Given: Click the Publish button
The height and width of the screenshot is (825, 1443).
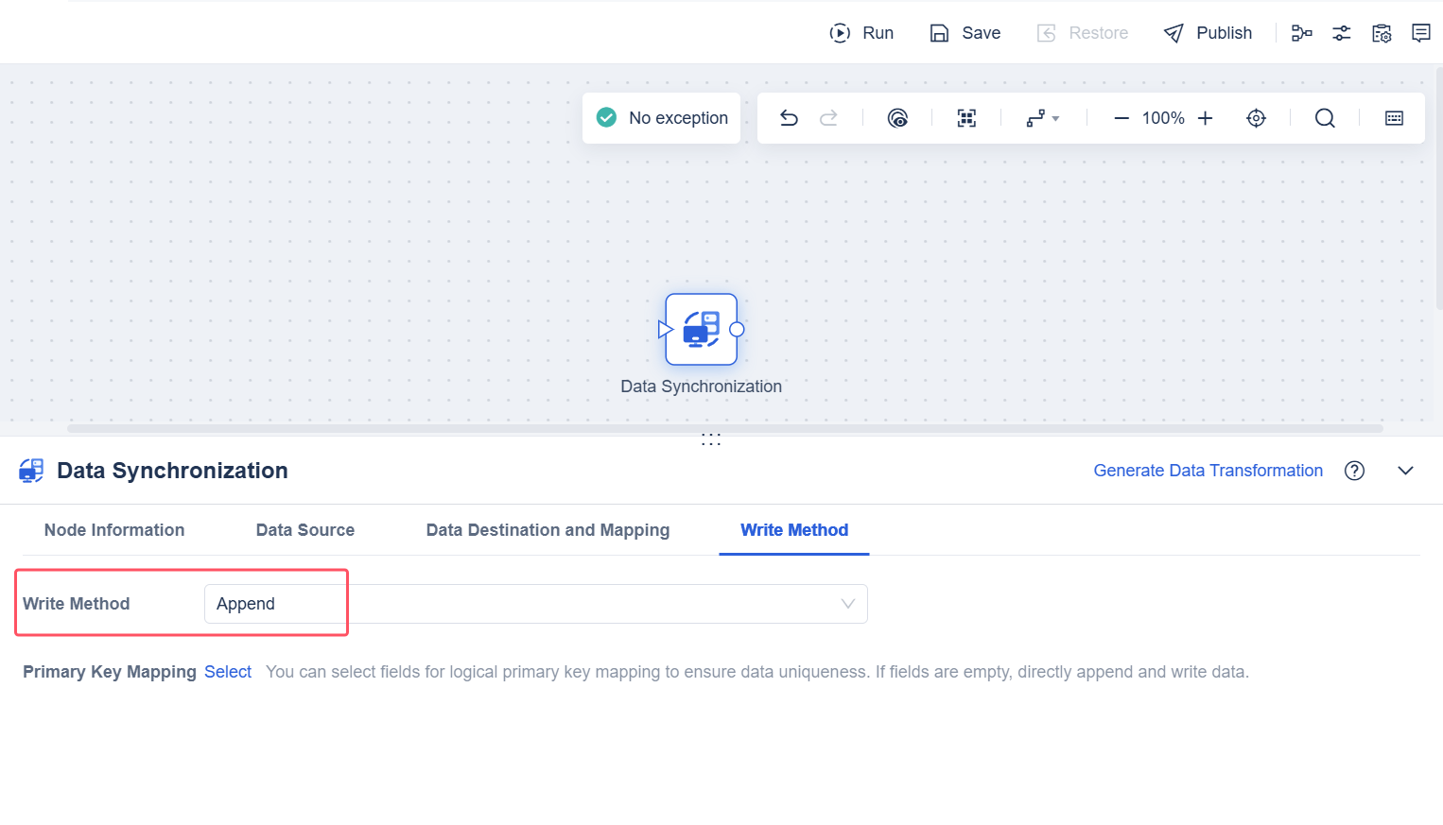Looking at the screenshot, I should pyautogui.click(x=1208, y=33).
